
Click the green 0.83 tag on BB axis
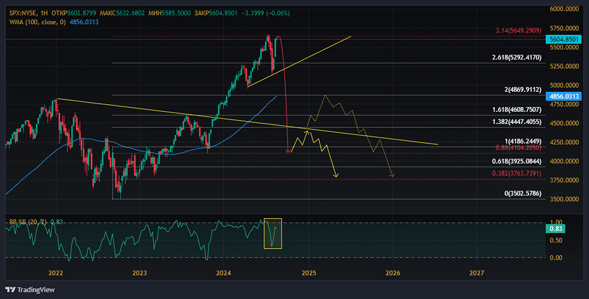555,229
